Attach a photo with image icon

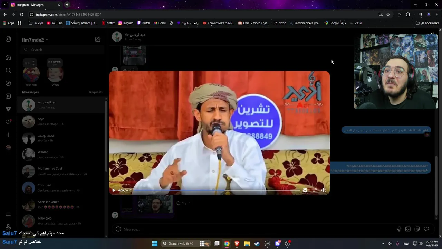(x=408, y=229)
